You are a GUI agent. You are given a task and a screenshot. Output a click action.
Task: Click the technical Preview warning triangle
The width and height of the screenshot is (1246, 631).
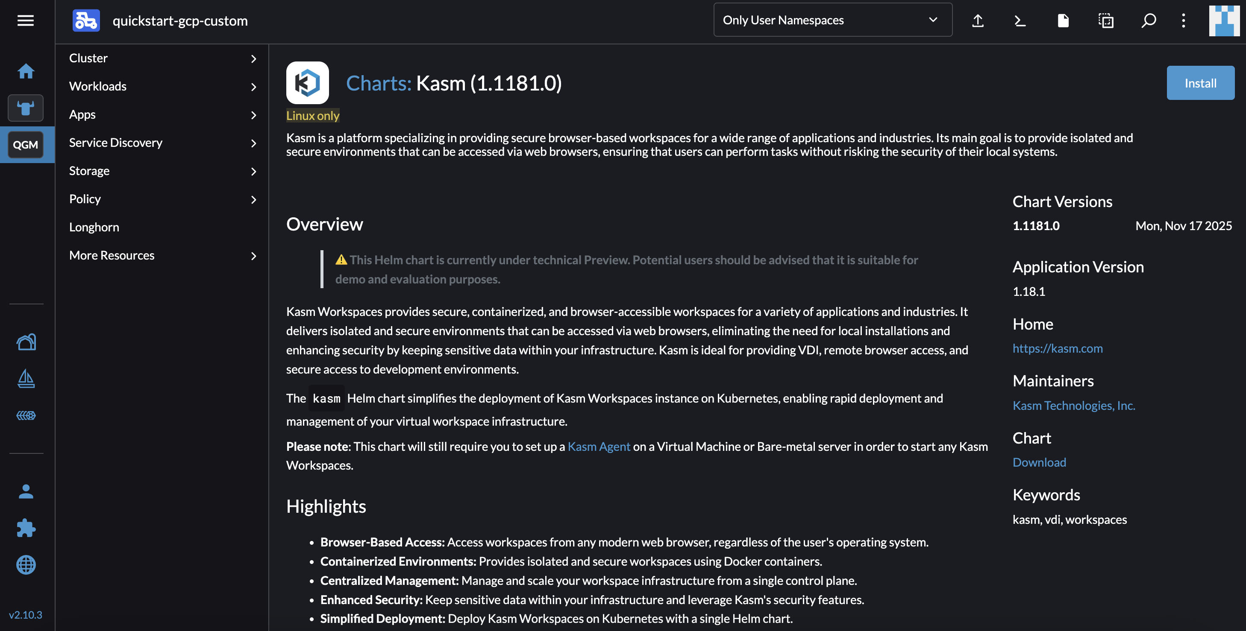[x=341, y=260]
